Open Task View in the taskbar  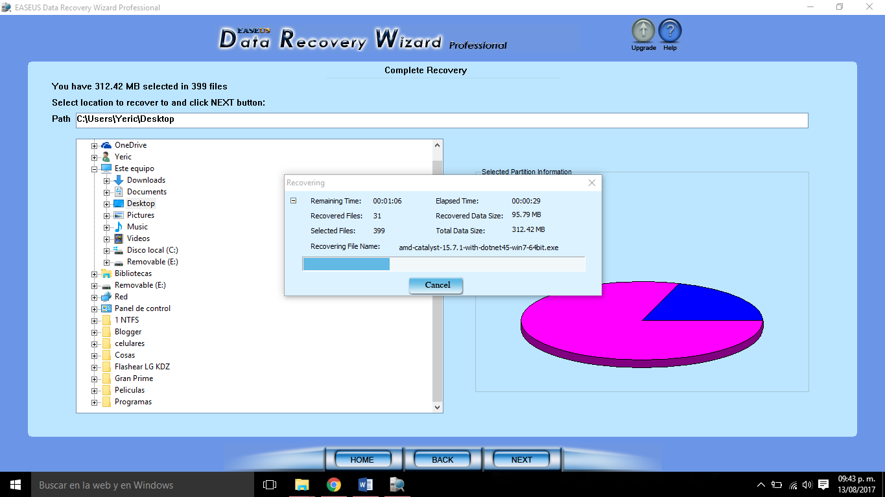(x=270, y=485)
